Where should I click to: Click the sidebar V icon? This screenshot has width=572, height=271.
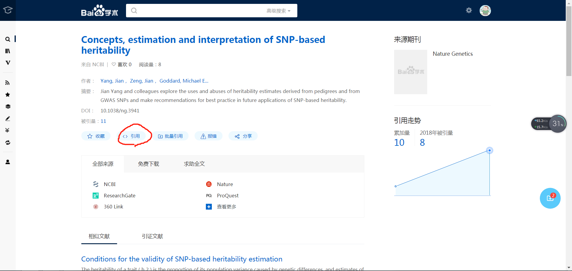8,63
